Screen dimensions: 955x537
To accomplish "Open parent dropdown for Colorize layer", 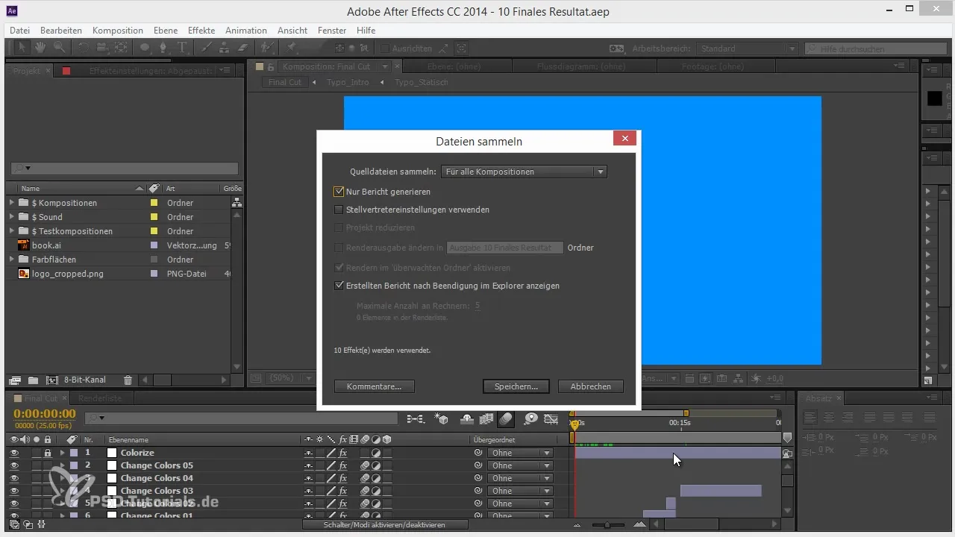I will [520, 453].
